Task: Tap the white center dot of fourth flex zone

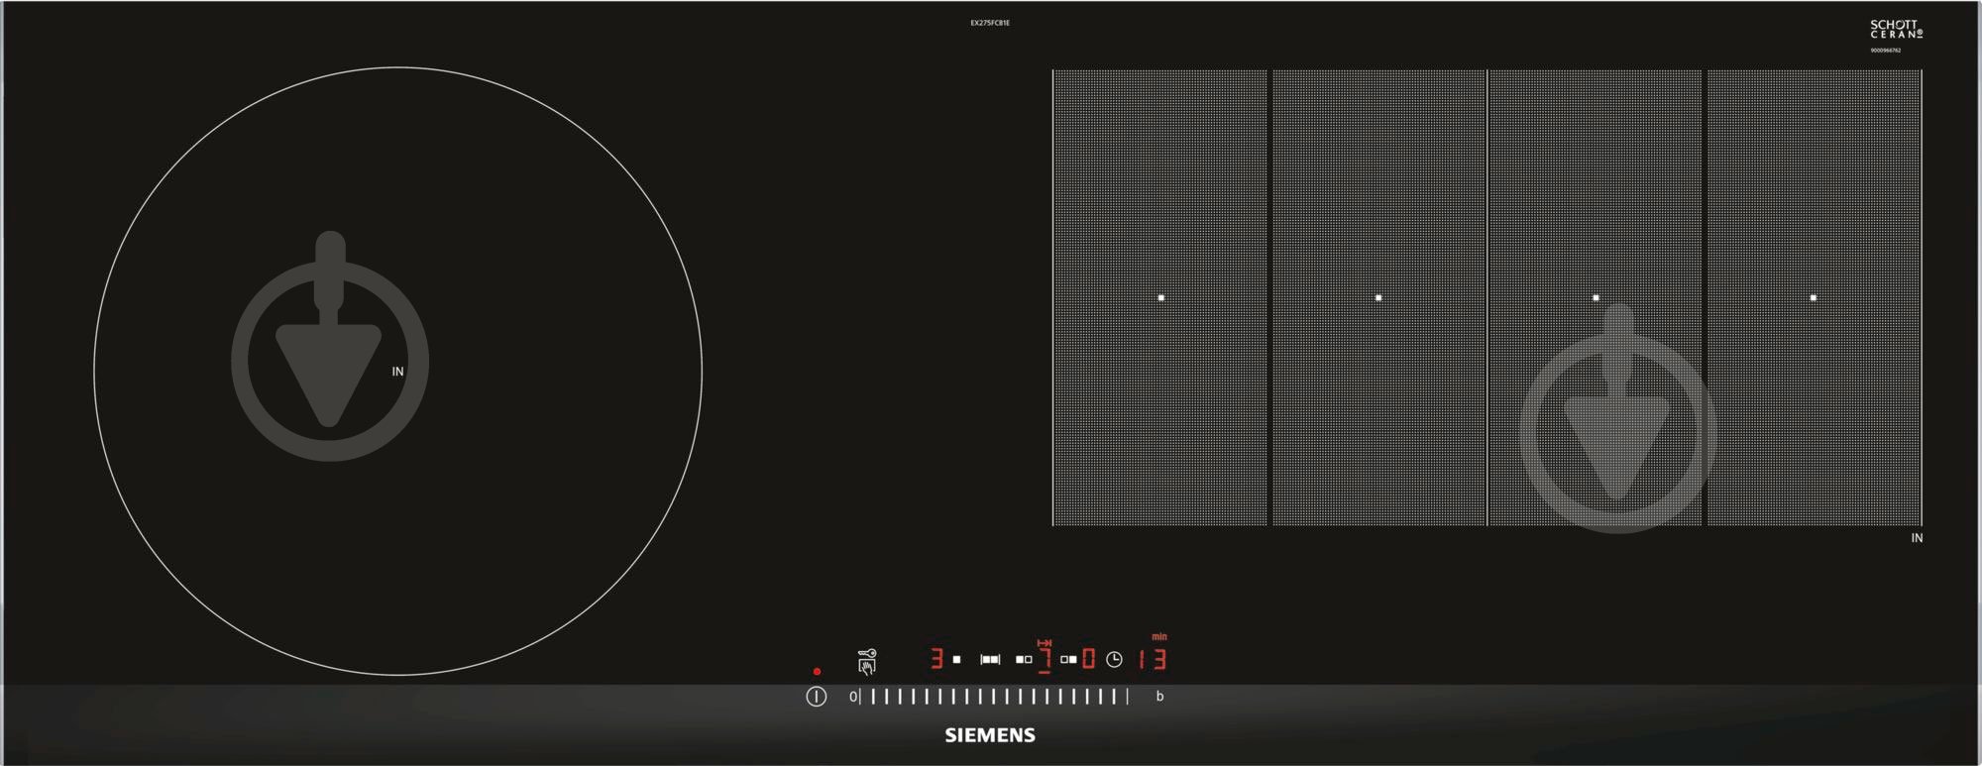Action: coord(1814,297)
